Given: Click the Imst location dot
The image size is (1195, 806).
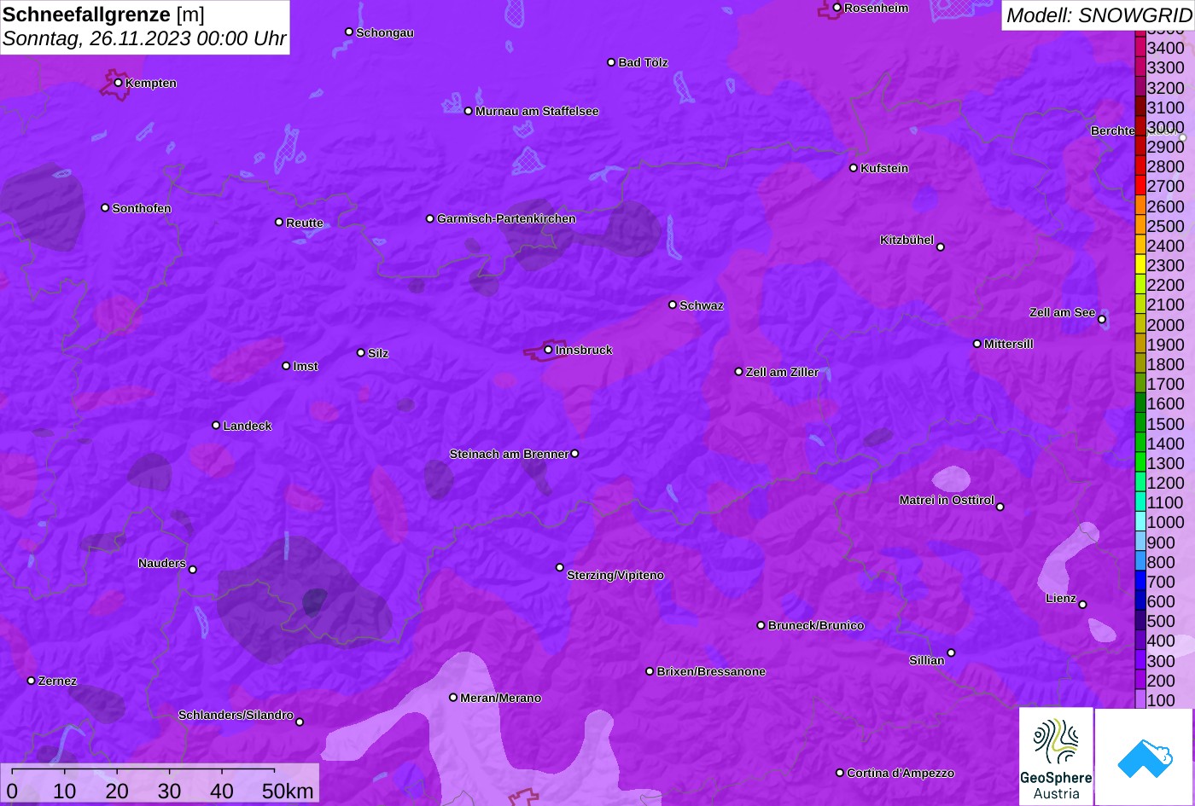Looking at the screenshot, I should click(286, 366).
